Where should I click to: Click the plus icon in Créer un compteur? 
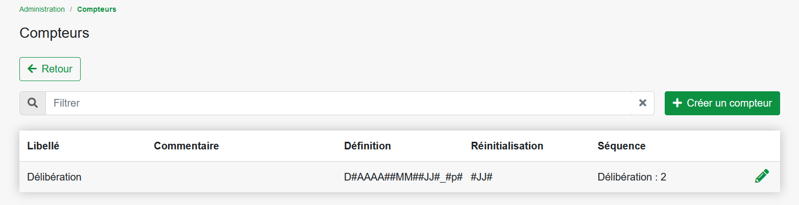[677, 103]
